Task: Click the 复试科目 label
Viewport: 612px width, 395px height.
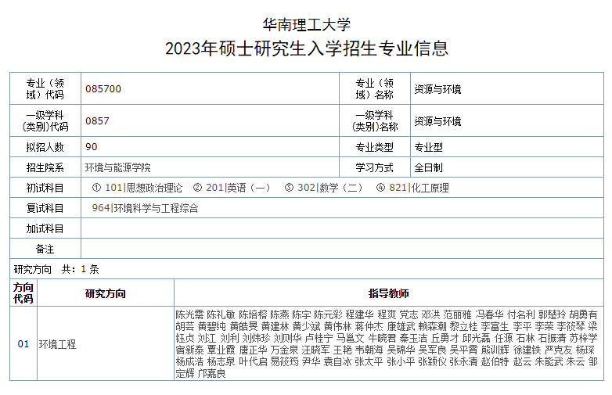Action: click(45, 208)
